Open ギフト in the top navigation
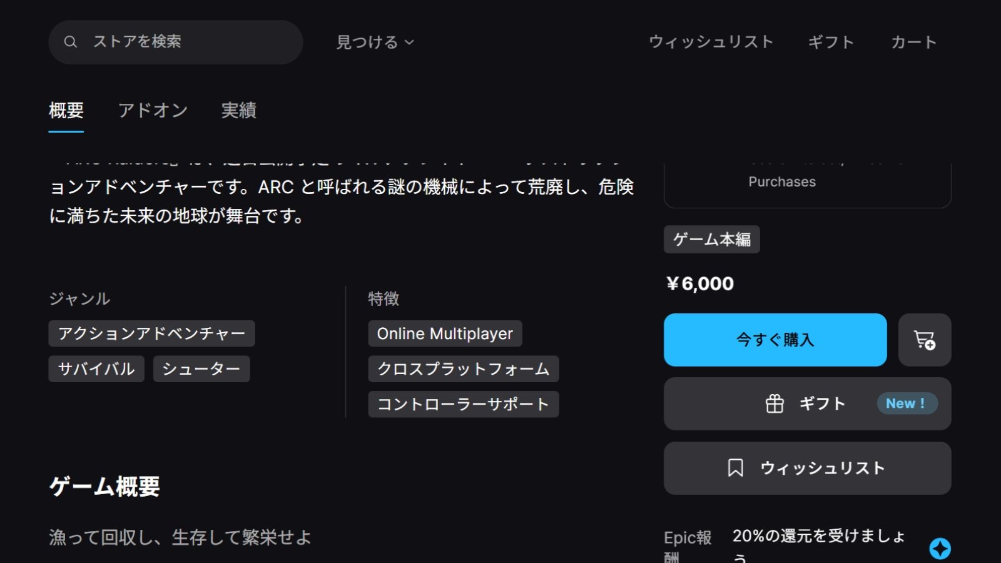1001x563 pixels. (x=830, y=42)
